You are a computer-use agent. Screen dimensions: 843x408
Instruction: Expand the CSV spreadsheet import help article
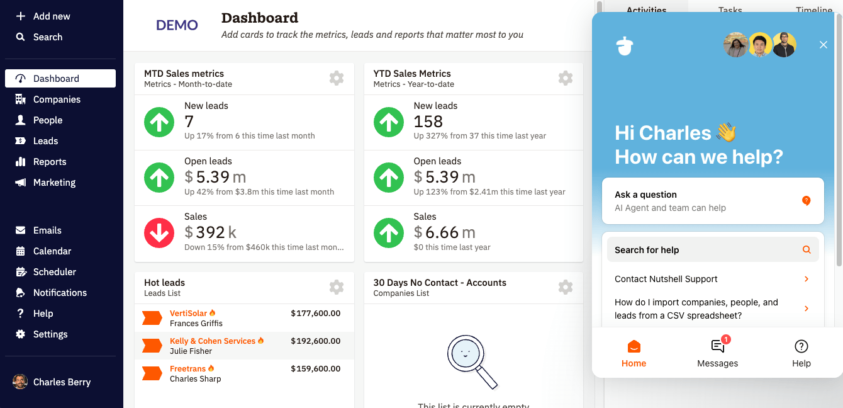tap(807, 309)
